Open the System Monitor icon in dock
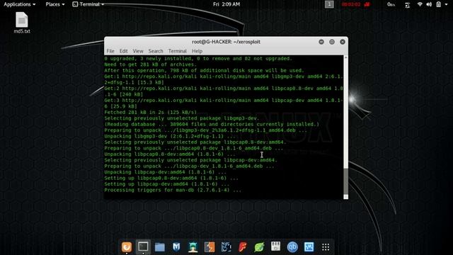 point(309,247)
